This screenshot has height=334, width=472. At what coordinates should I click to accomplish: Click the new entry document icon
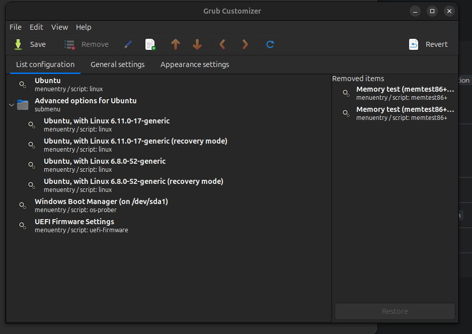150,44
